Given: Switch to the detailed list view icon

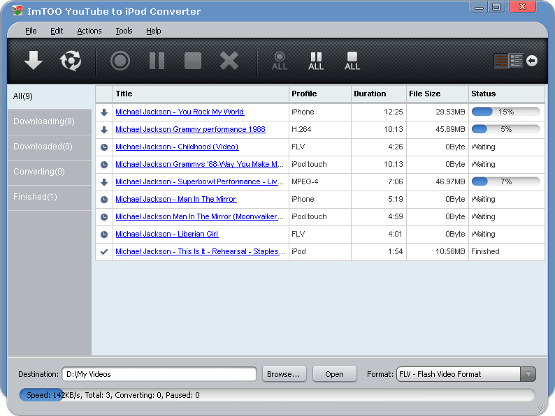Looking at the screenshot, I should coord(516,61).
